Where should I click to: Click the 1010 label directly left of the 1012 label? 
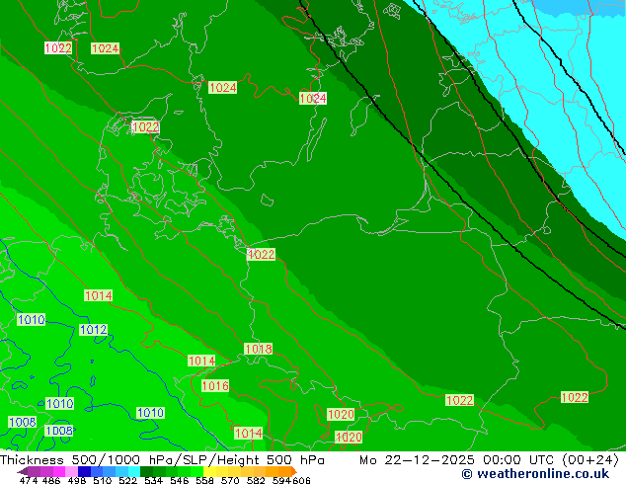tap(32, 319)
